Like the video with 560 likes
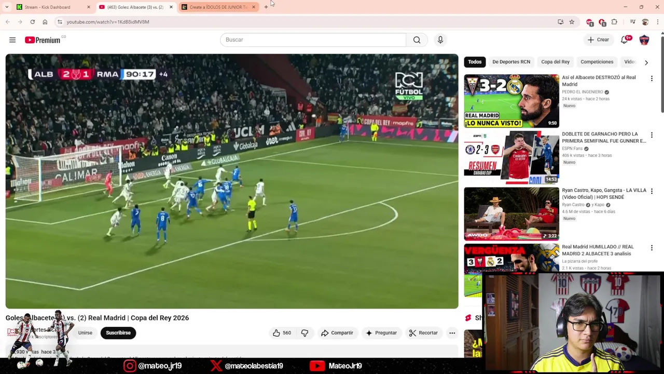Viewport: 664px width, 374px height. click(282, 333)
